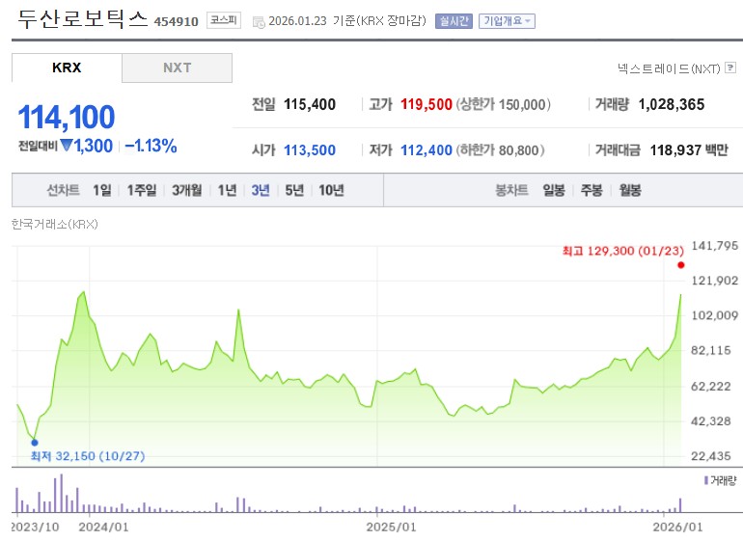Select the 1일 line chart period
This screenshot has width=743, height=541.
click(x=102, y=190)
